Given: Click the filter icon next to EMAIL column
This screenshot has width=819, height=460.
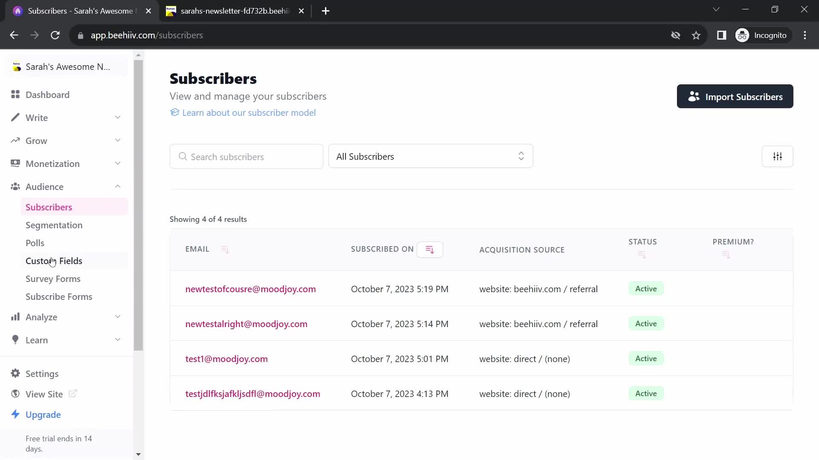Looking at the screenshot, I should click(x=224, y=249).
